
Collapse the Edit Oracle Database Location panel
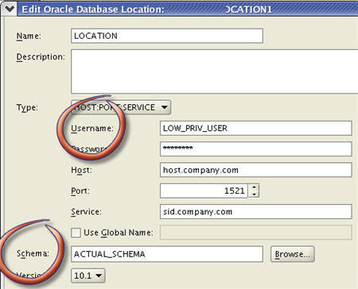(9, 10)
